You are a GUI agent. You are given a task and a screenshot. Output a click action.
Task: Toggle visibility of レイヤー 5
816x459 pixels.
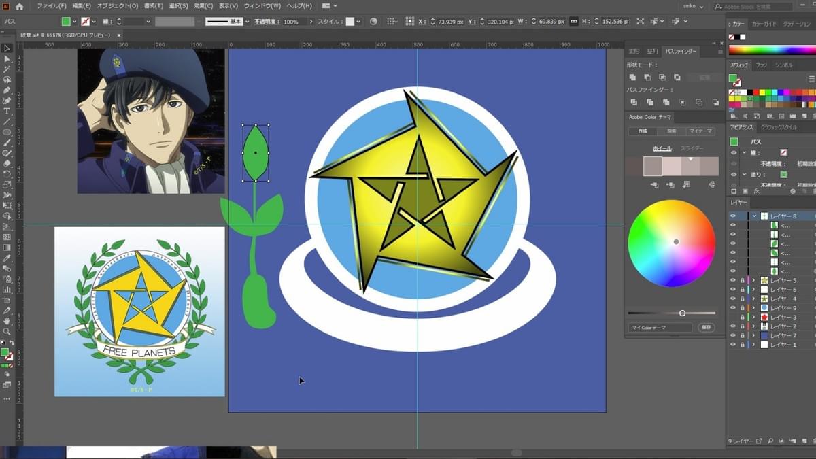pyautogui.click(x=732, y=280)
